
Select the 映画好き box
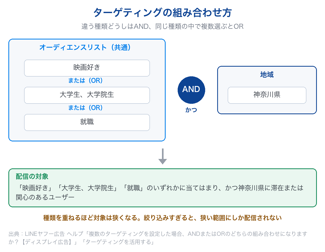[87, 68]
